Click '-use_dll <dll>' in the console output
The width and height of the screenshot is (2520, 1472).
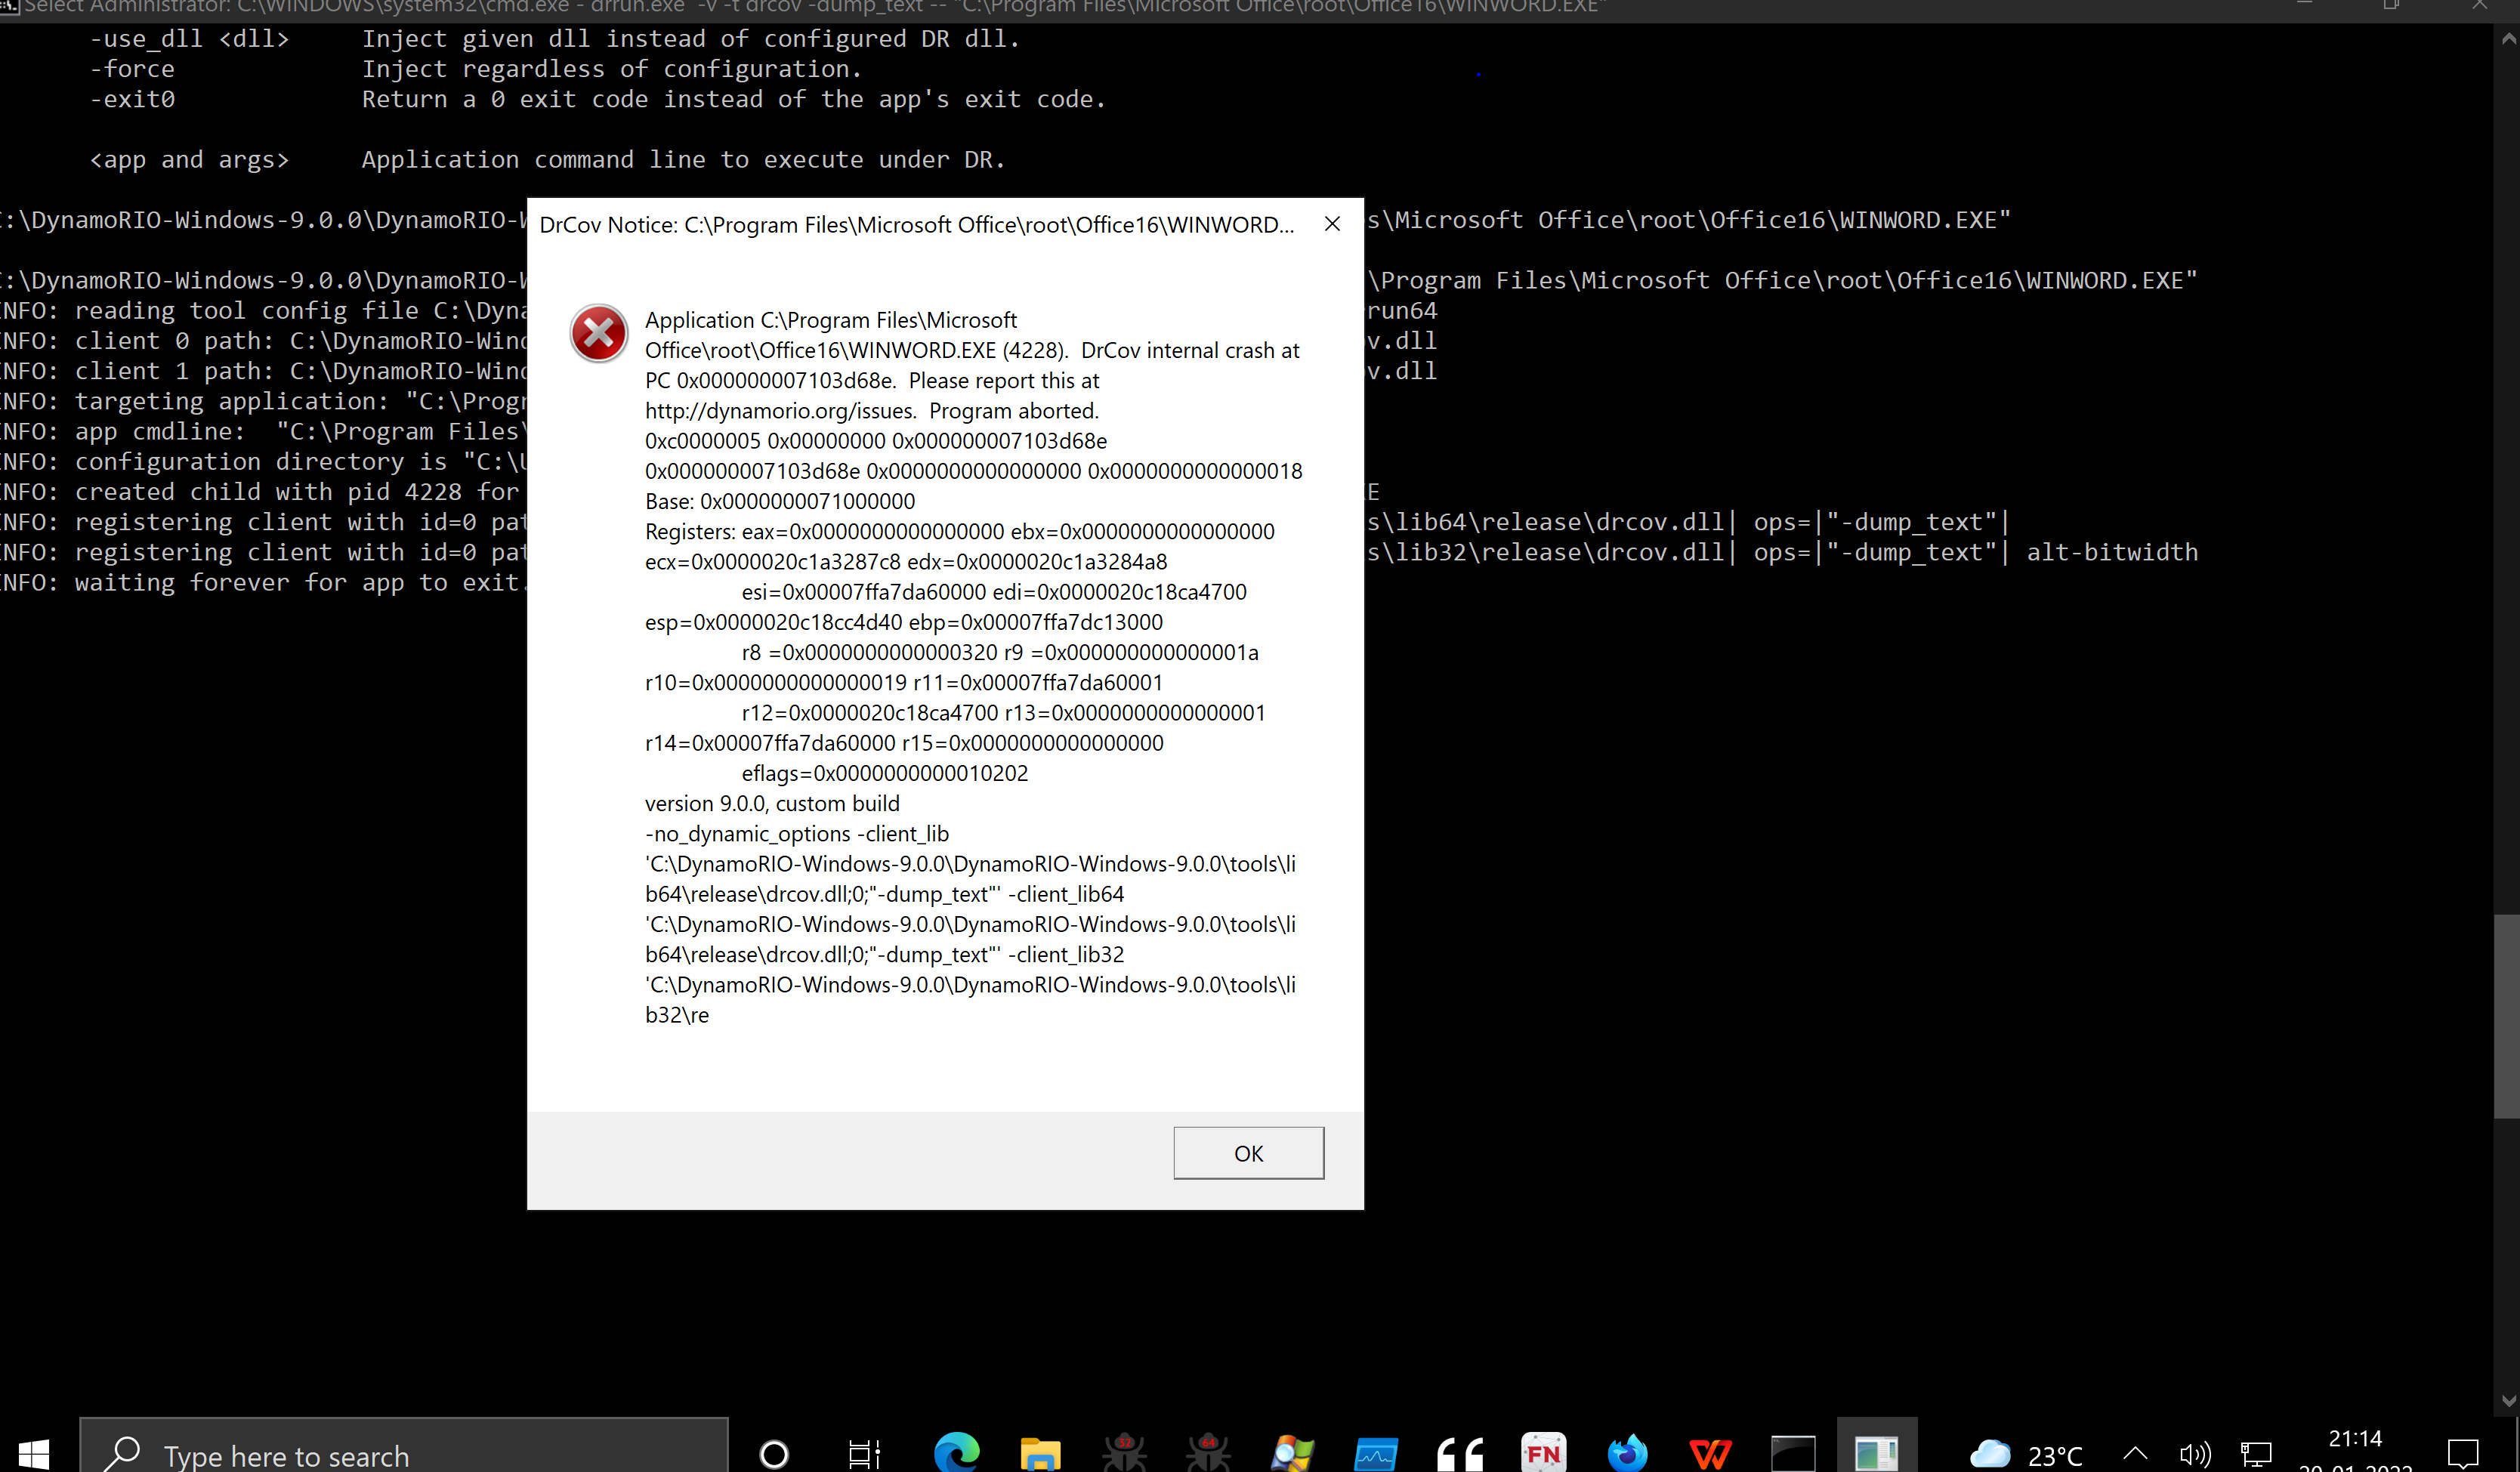189,40
